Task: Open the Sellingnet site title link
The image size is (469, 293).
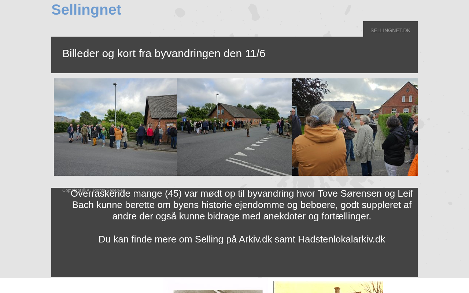Action: point(86,10)
